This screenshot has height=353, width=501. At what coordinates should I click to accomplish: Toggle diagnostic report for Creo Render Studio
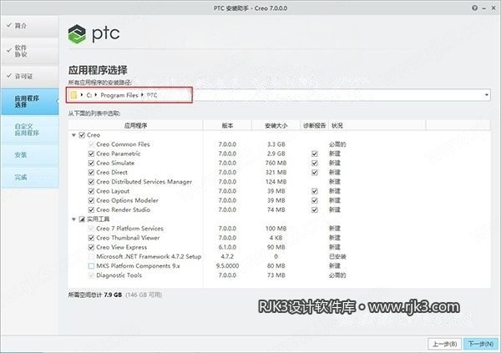pos(315,210)
